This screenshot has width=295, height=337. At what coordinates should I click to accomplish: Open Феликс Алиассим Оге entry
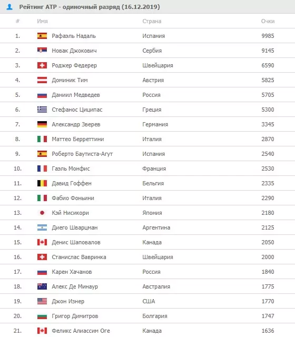pyautogui.click(x=81, y=331)
